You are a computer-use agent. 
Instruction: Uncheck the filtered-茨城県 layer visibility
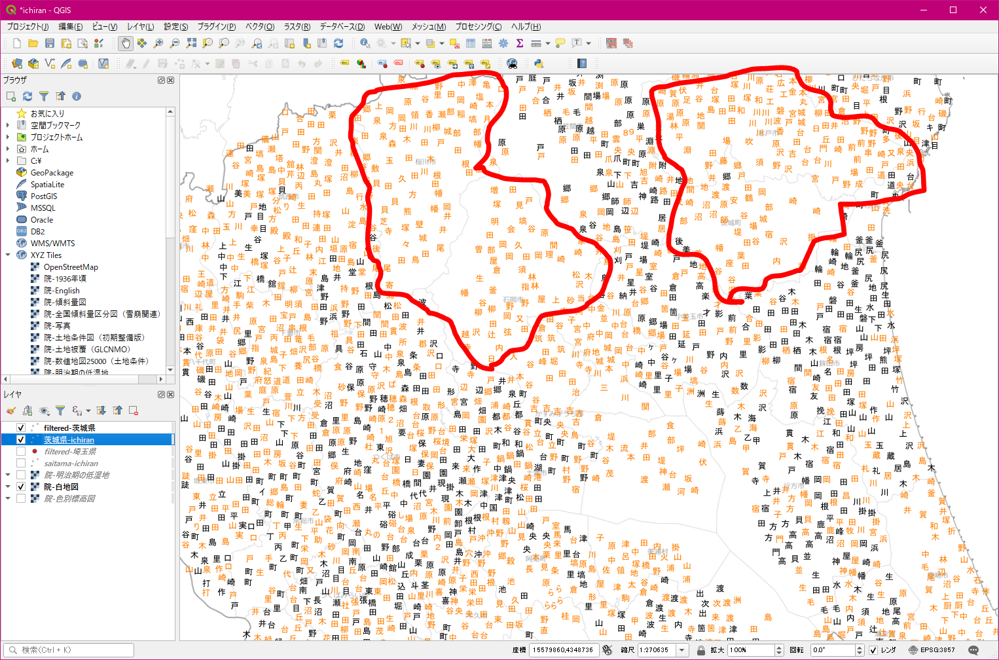click(x=21, y=428)
